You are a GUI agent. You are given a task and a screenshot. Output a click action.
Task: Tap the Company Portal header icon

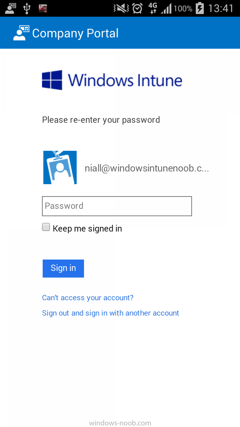(x=21, y=33)
